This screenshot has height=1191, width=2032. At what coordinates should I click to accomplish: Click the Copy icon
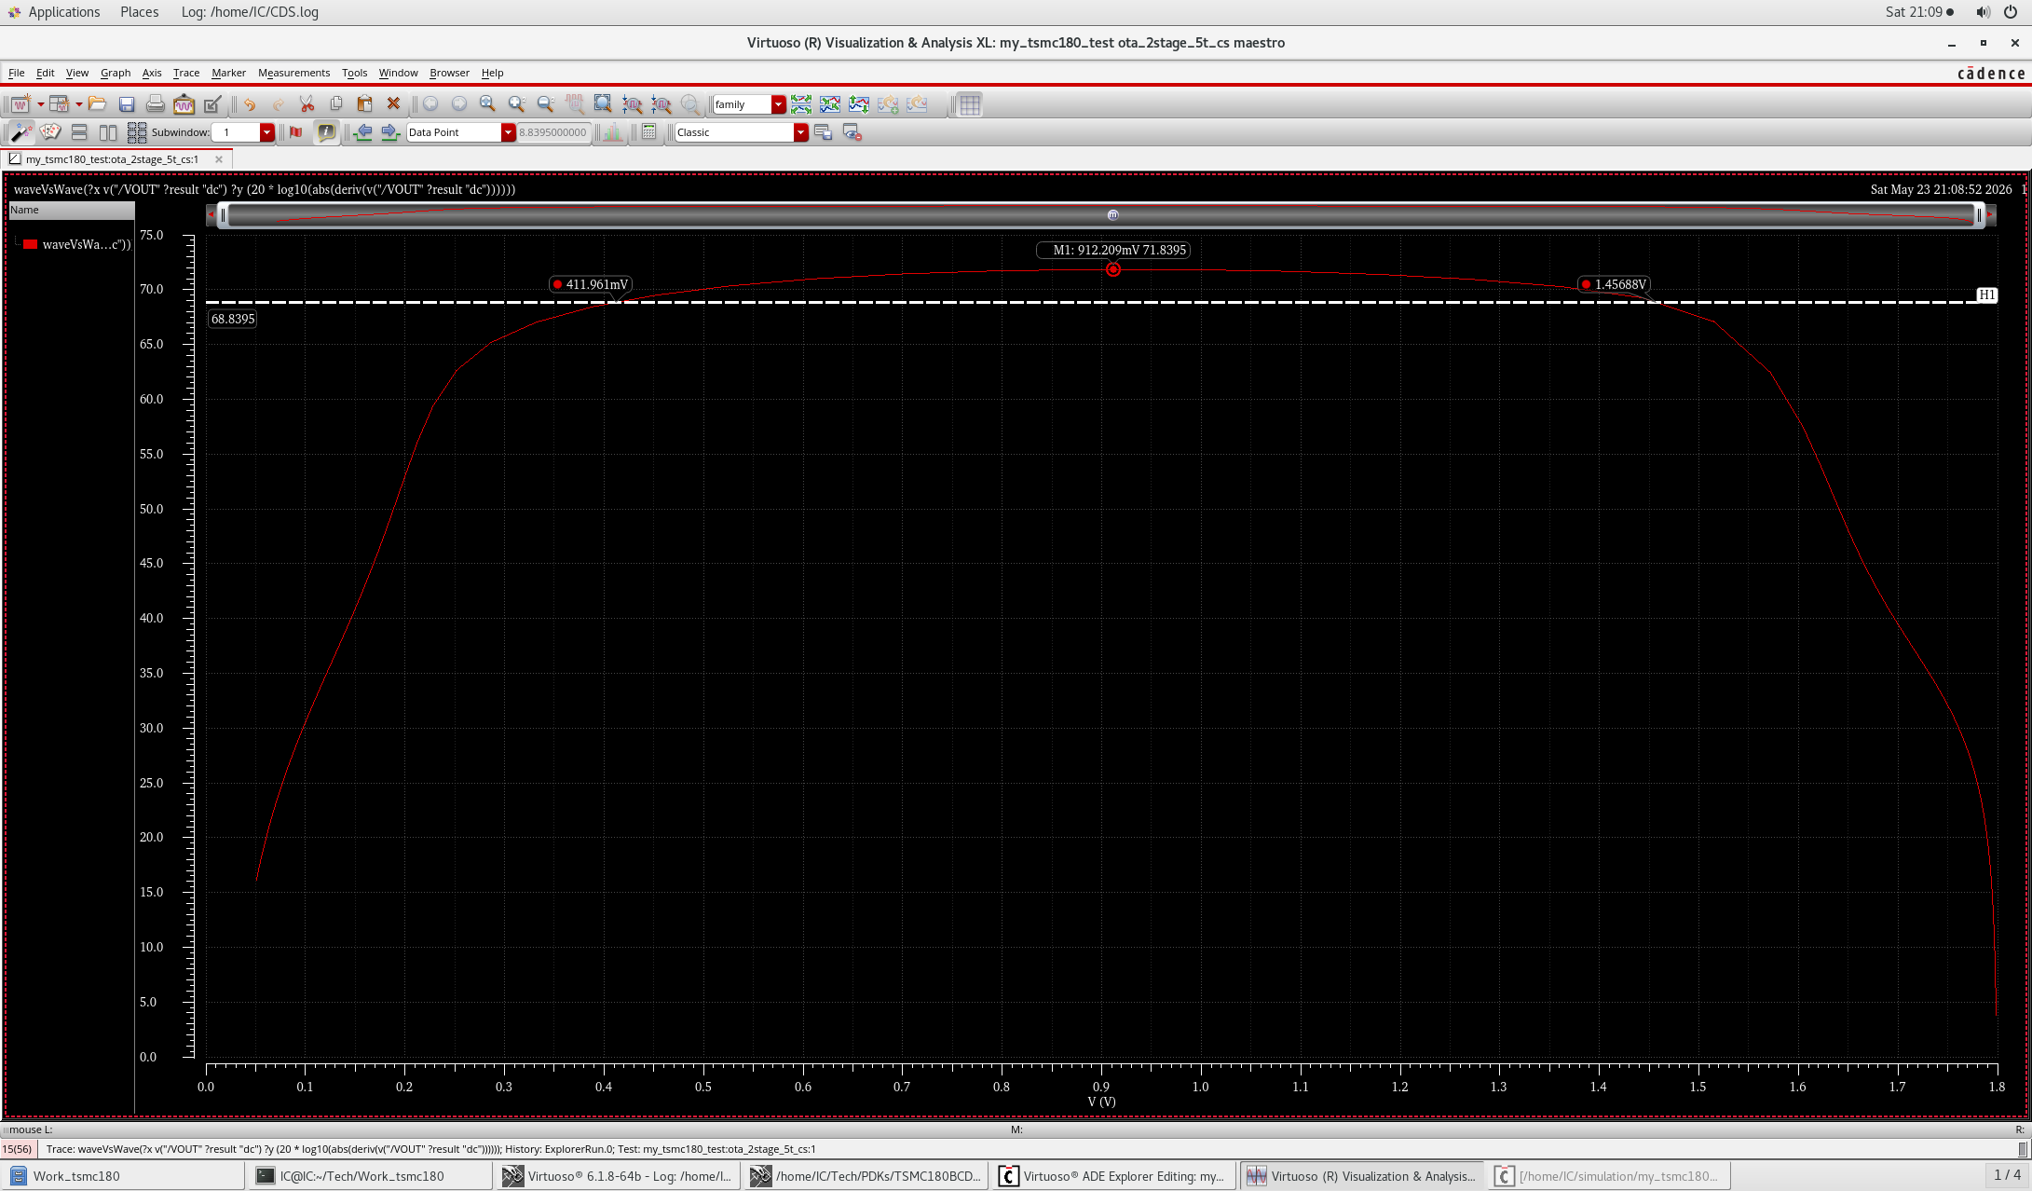(336, 104)
